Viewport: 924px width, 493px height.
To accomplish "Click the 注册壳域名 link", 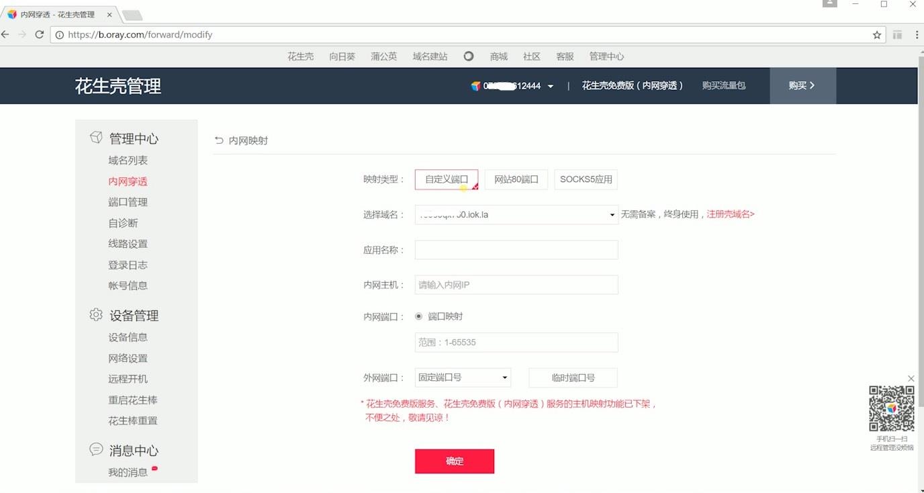I will point(731,214).
